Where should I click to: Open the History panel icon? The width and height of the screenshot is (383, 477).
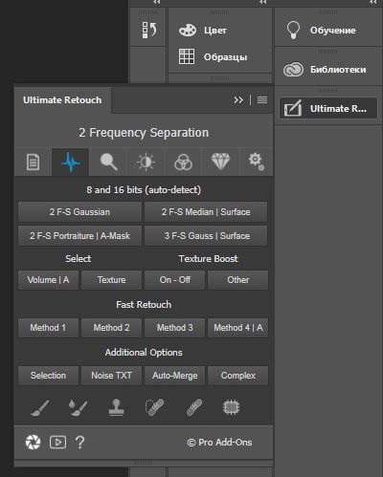click(x=148, y=31)
